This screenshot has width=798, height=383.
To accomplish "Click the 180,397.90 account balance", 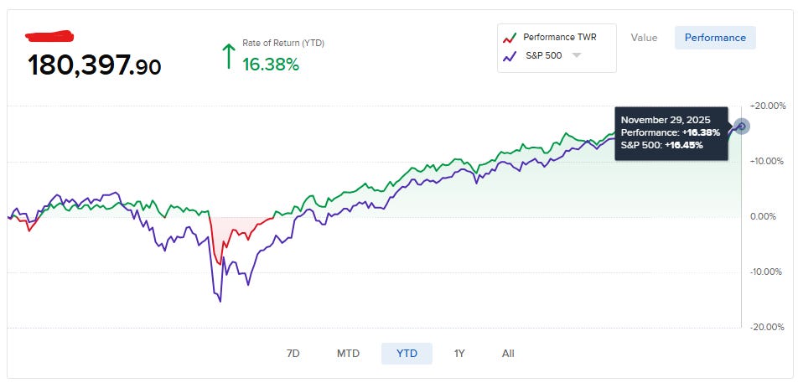I will pyautogui.click(x=94, y=65).
